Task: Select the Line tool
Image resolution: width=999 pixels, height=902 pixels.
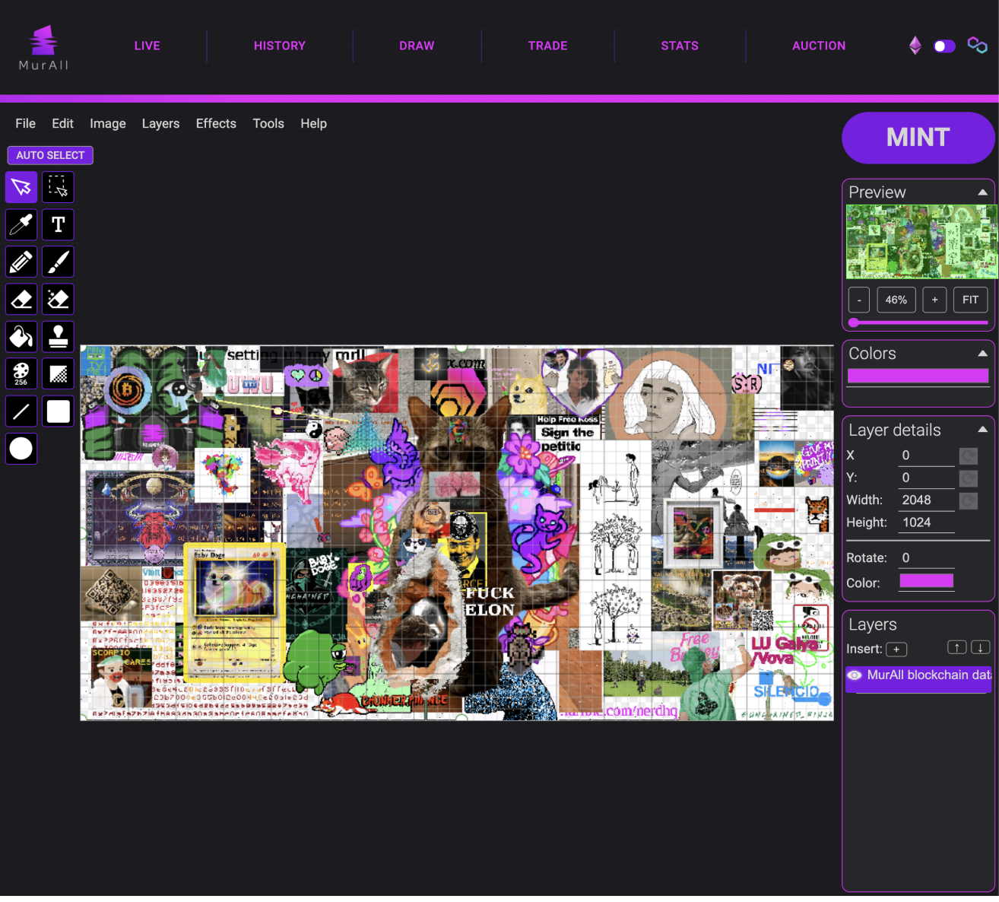Action: tap(21, 411)
